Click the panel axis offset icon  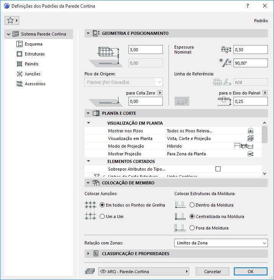[224, 101]
